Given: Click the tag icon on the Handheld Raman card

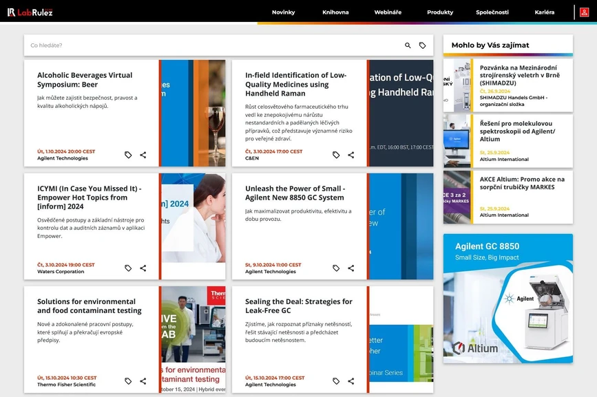Looking at the screenshot, I should (335, 155).
